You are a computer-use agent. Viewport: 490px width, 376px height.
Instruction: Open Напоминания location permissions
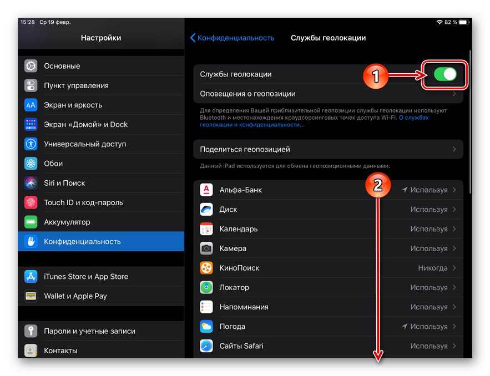(x=328, y=307)
